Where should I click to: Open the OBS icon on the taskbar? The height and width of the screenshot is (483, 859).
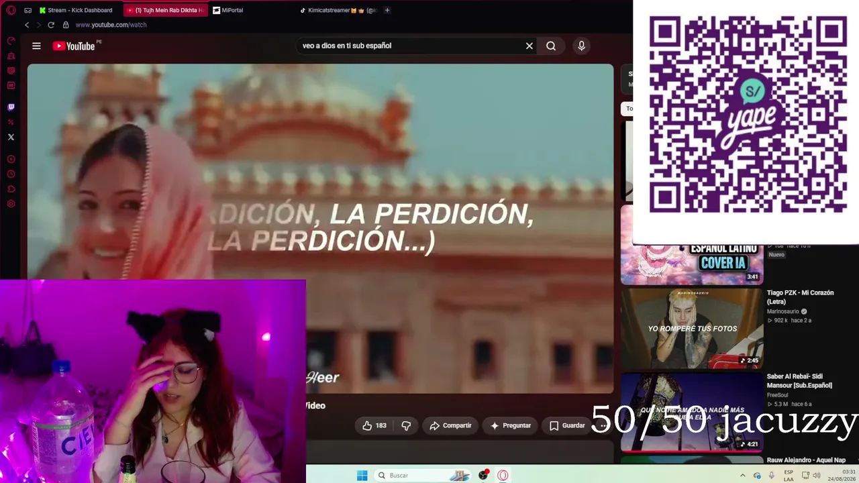coord(483,475)
